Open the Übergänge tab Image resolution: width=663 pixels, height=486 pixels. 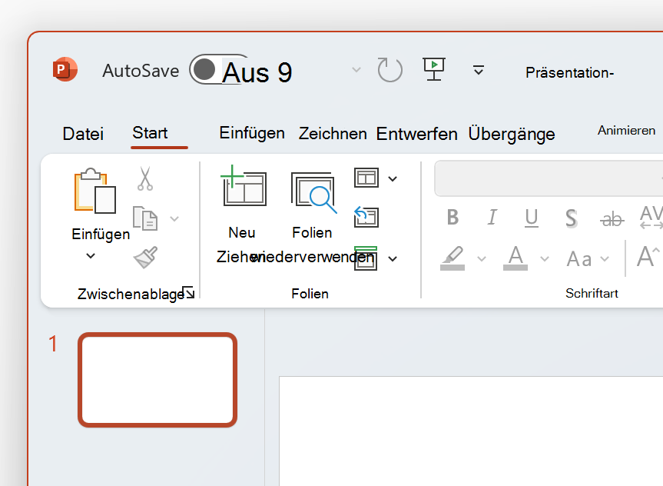[511, 134]
